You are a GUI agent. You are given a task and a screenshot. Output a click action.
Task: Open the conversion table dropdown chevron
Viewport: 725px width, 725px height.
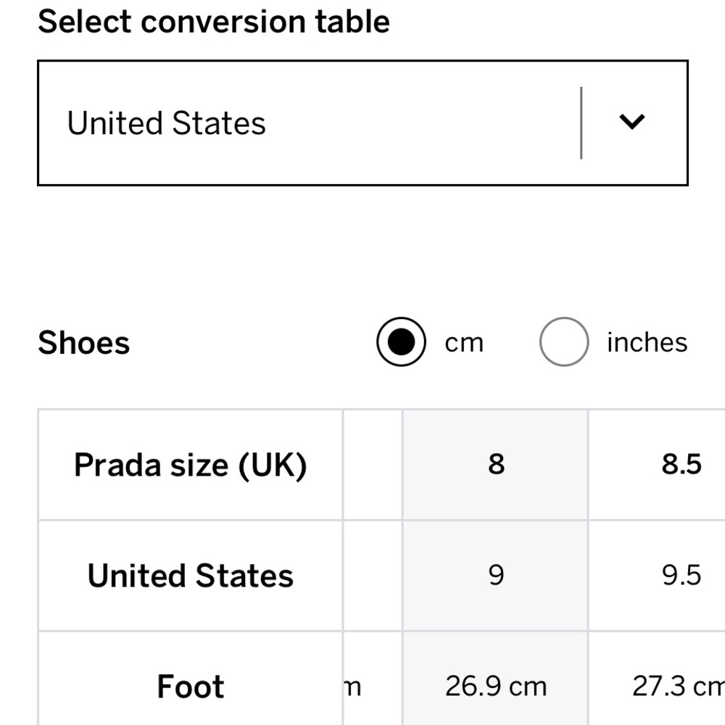(631, 122)
